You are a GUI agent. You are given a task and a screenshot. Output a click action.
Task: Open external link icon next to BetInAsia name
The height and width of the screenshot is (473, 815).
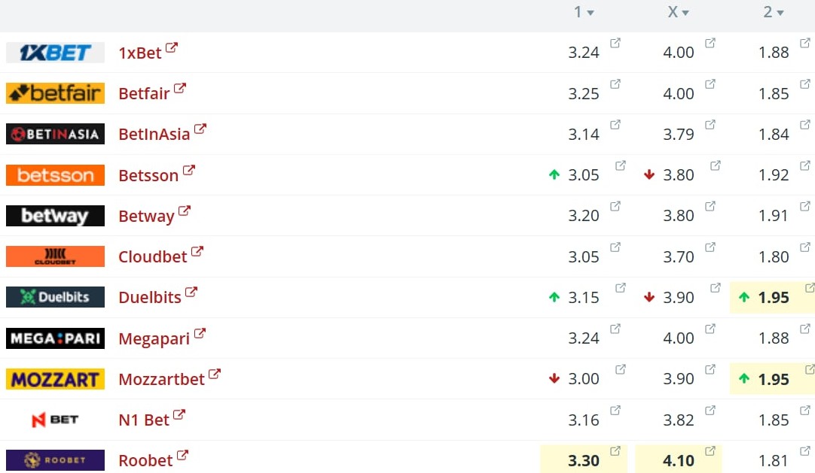tap(200, 129)
